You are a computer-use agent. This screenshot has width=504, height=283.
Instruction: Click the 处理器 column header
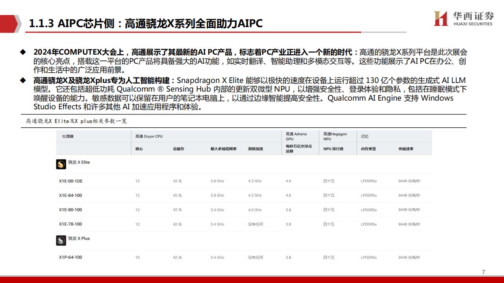pyautogui.click(x=68, y=136)
